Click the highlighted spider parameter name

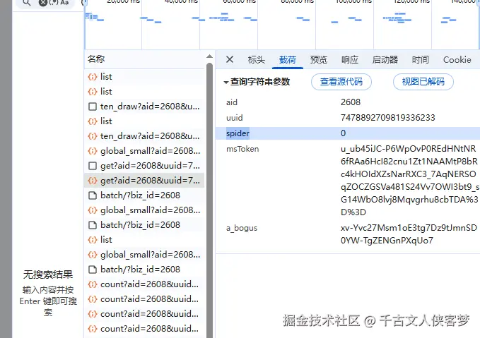coord(238,133)
